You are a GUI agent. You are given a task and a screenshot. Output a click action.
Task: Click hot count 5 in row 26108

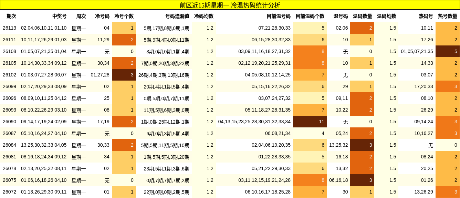click(448, 51)
